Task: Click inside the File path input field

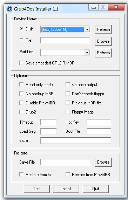Action: pos(66,40)
